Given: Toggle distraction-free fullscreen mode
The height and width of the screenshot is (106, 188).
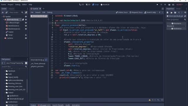Looking at the screenshot, I should pos(162,9).
